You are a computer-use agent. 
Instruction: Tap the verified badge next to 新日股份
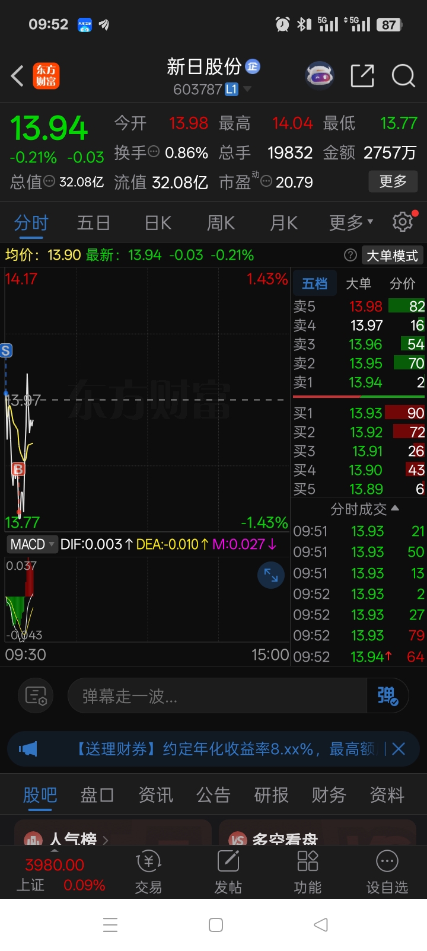[x=253, y=66]
